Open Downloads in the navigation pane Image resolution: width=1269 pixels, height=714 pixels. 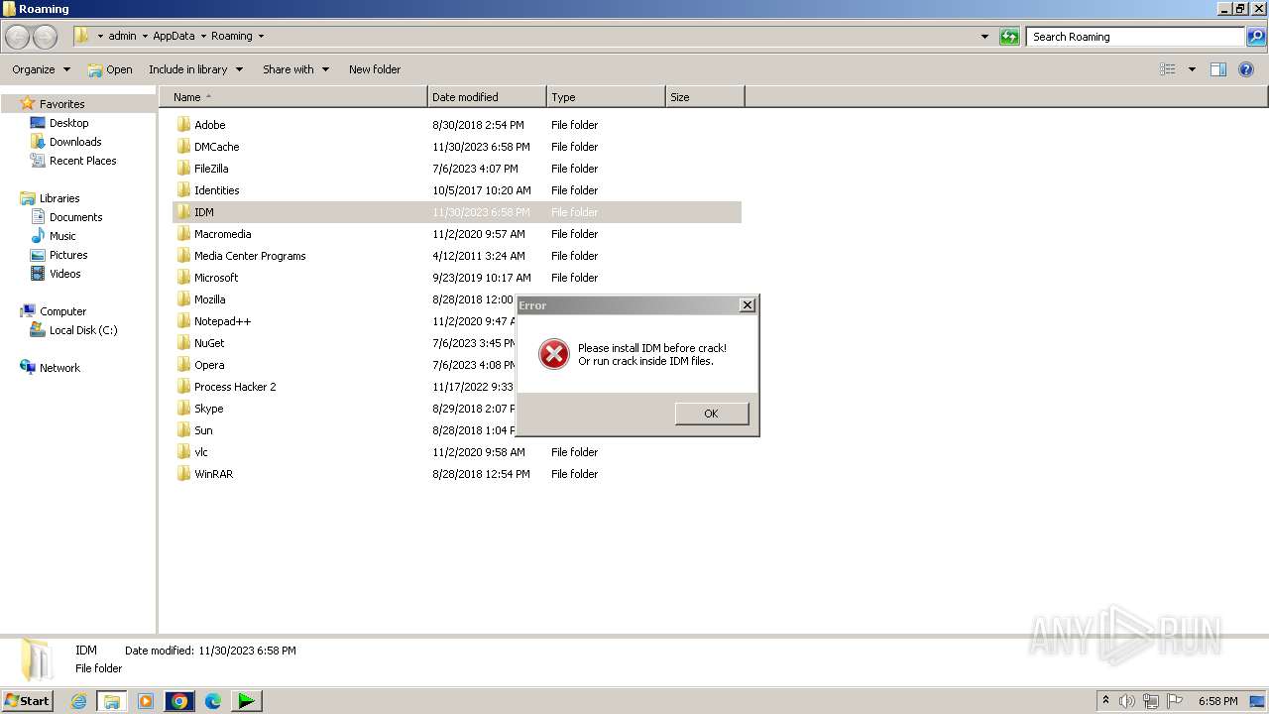click(75, 142)
